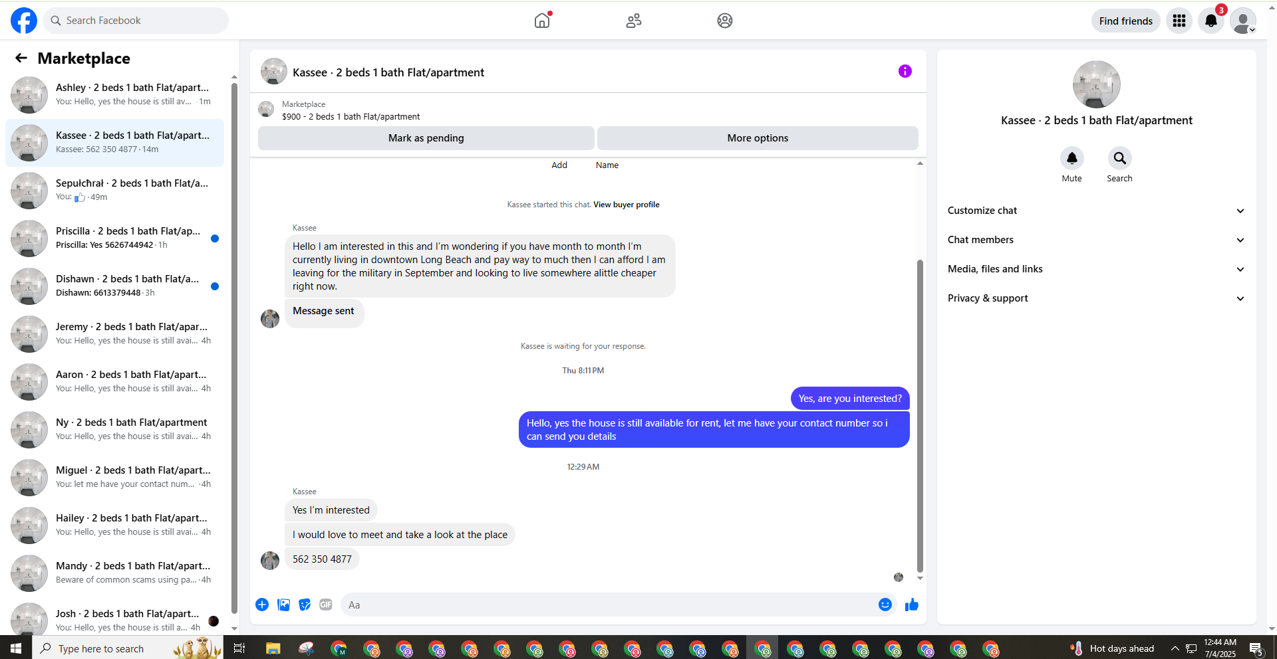Choose a GIF from the composer
This screenshot has width=1277, height=659.
[326, 605]
